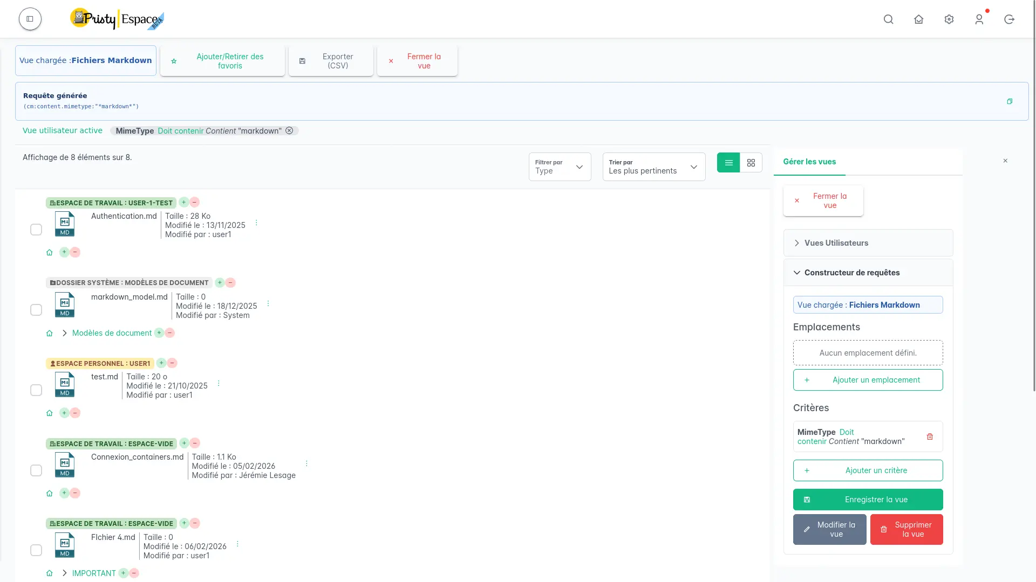Open Trier par sorting dropdown
Image resolution: width=1036 pixels, height=582 pixels.
pyautogui.click(x=653, y=167)
